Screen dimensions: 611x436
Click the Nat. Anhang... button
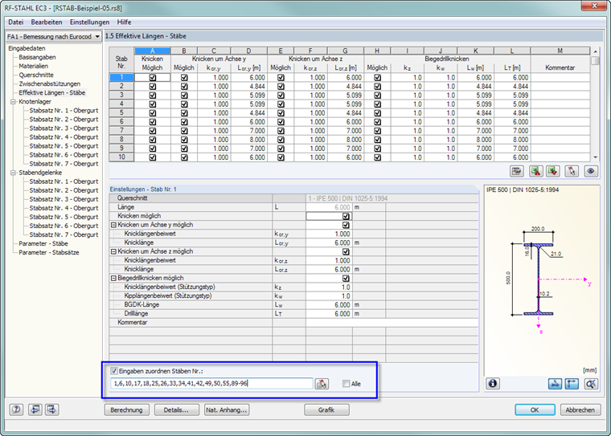point(227,410)
